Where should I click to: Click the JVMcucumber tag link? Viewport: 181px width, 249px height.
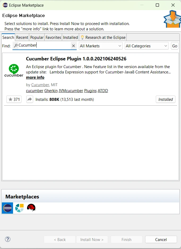coord(71,91)
